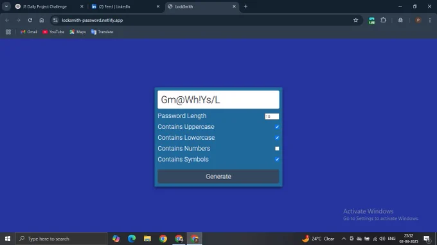Open Maps bookmark
This screenshot has width=437, height=245.
click(78, 32)
